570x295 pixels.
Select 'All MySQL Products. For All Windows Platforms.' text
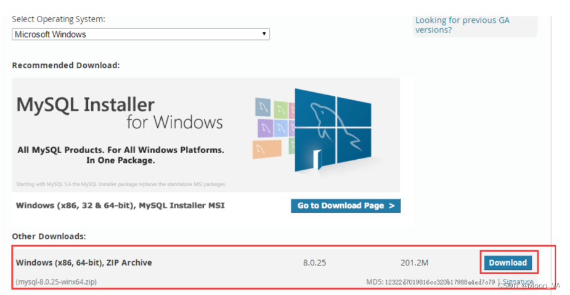(x=121, y=150)
